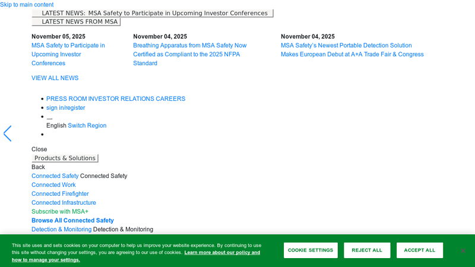Open the Connected Infrastructure menu link

coord(64,202)
